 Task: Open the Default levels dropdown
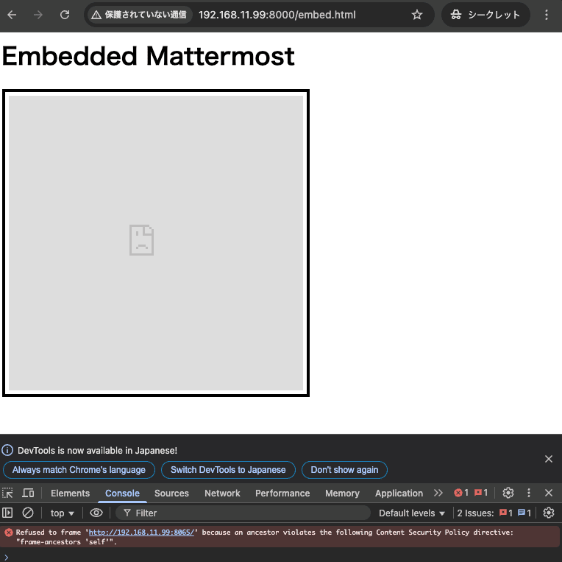(x=411, y=513)
